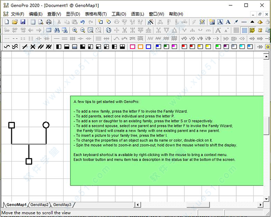Screen dimensions: 271x217
Task: Toggle the checkered four-quadrant fill pattern
Action: coord(107,47)
